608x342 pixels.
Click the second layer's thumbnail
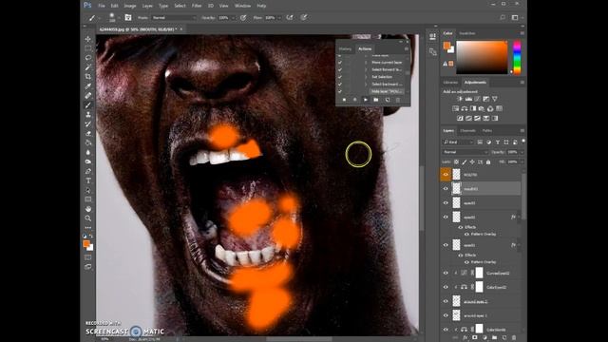pyautogui.click(x=456, y=188)
